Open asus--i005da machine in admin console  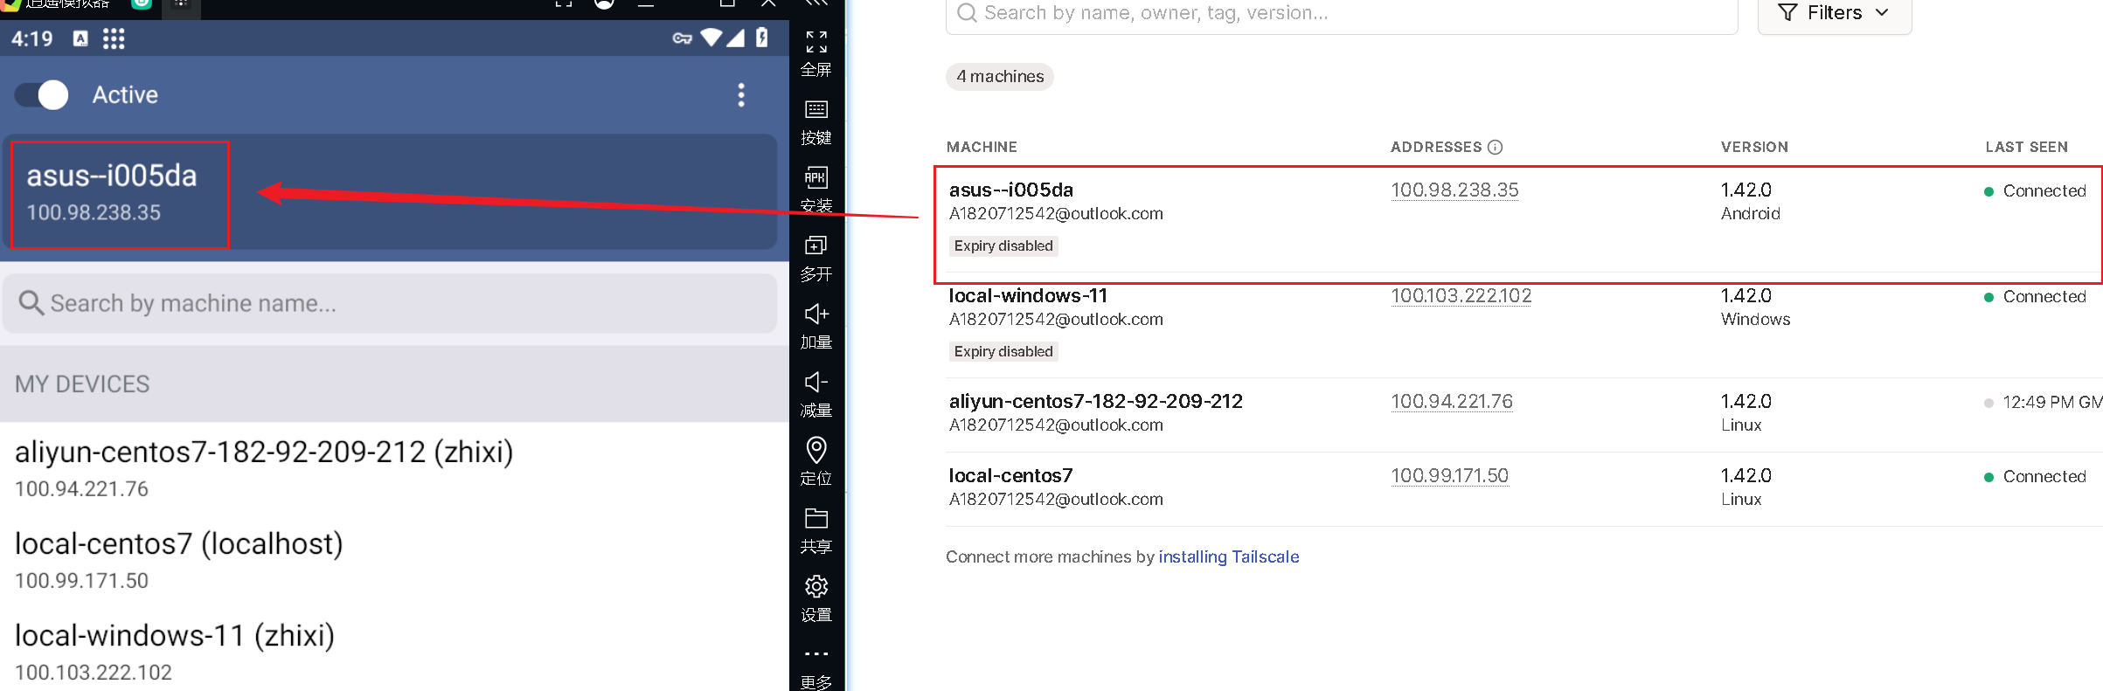[x=1010, y=190]
